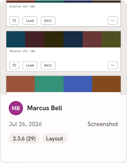Open more options for Starter Kit 101
Image resolution: width=127 pixels, height=163 pixels.
click(x=113, y=21)
